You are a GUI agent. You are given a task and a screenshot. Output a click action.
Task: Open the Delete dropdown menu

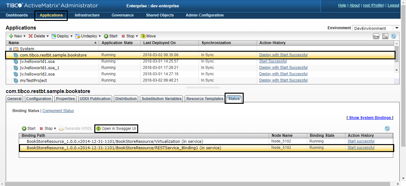(48, 36)
